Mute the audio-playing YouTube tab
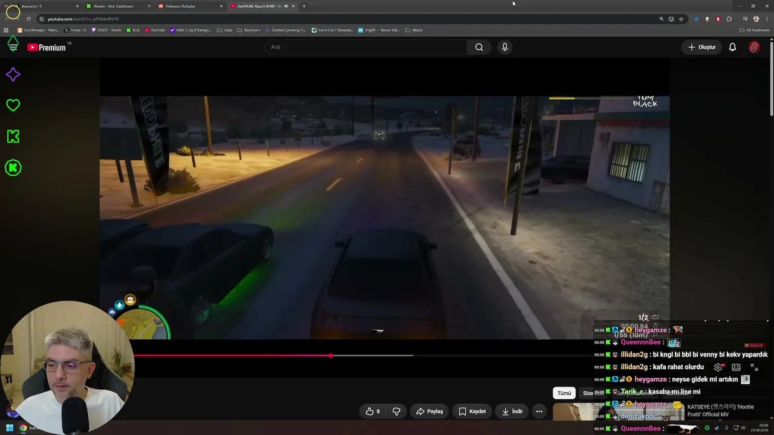774x435 pixels. click(x=286, y=6)
